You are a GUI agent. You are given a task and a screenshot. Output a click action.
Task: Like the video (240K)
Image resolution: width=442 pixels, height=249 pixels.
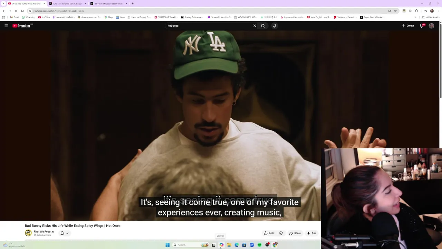(x=269, y=233)
